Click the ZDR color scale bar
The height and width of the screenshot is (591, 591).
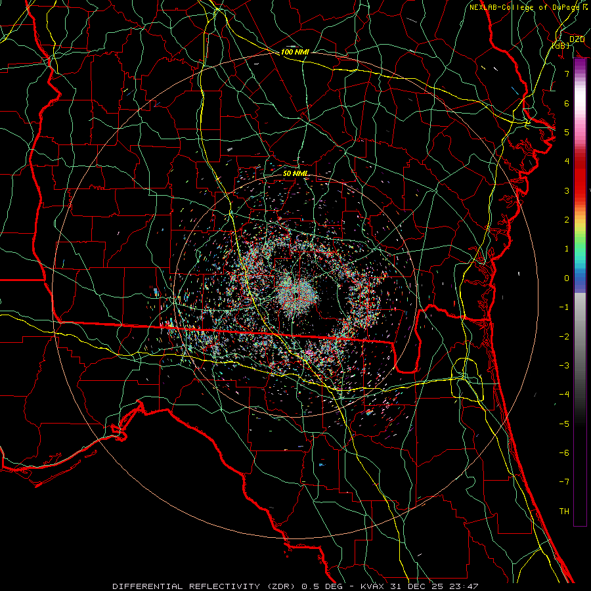pos(580,292)
